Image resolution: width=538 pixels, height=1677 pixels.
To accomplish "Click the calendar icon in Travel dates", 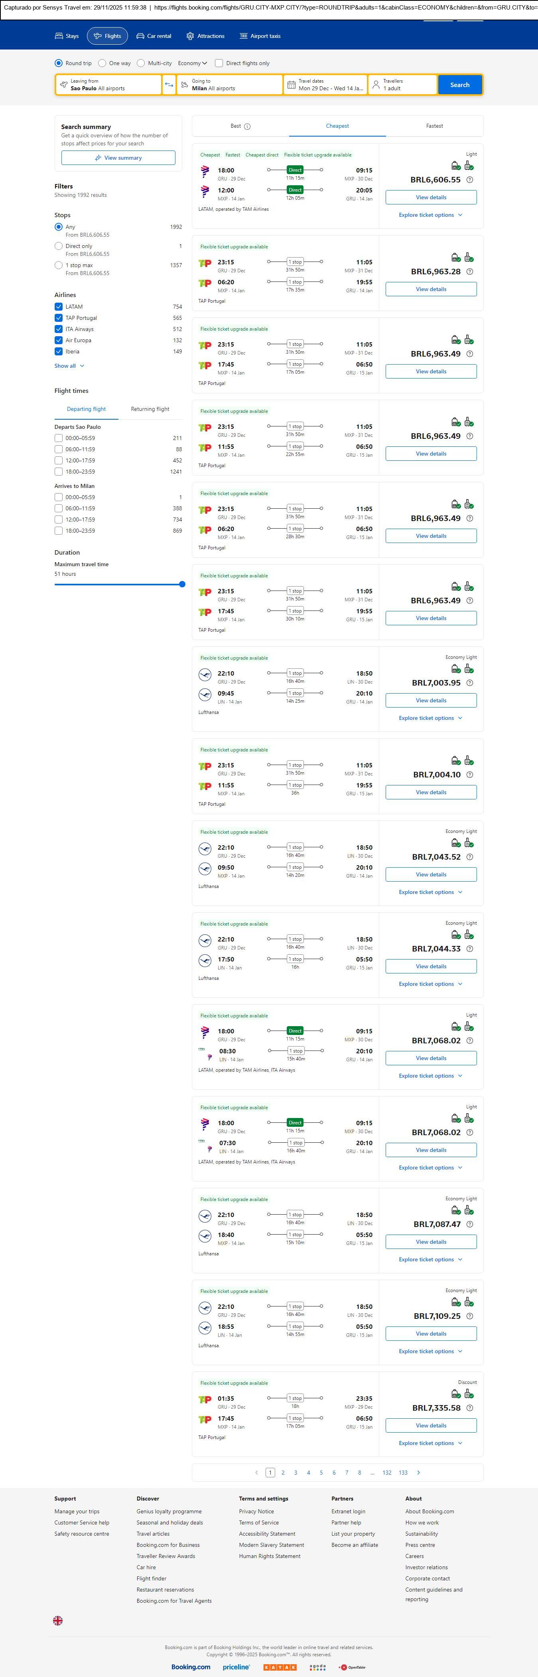I will coord(292,85).
